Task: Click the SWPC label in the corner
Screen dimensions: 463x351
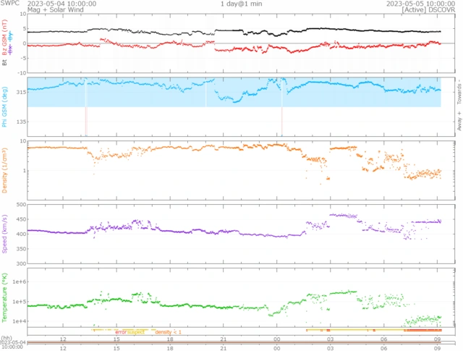Action: pyautogui.click(x=9, y=3)
